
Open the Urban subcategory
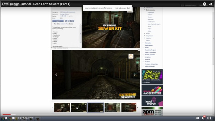tap(149, 29)
